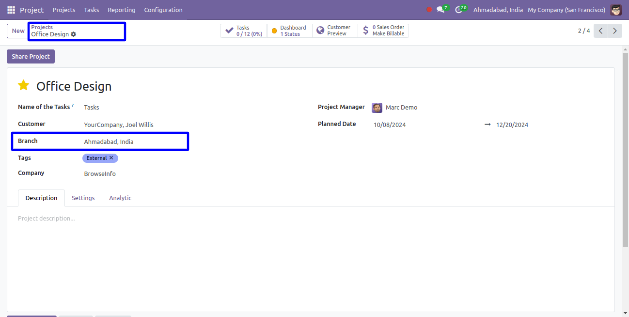This screenshot has width=629, height=317.
Task: Click Marc Demo's avatar picture
Action: click(x=377, y=108)
